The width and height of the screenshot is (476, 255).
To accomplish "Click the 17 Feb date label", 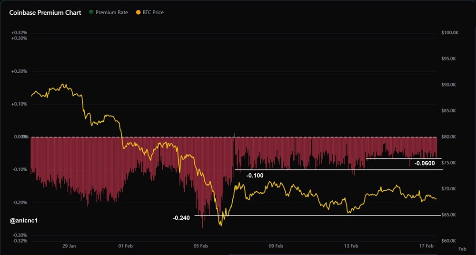I will (426, 245).
